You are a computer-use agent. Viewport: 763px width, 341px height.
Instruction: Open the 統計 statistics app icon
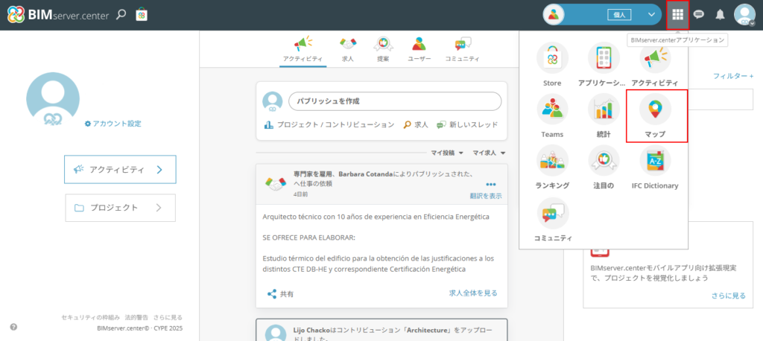point(604,110)
